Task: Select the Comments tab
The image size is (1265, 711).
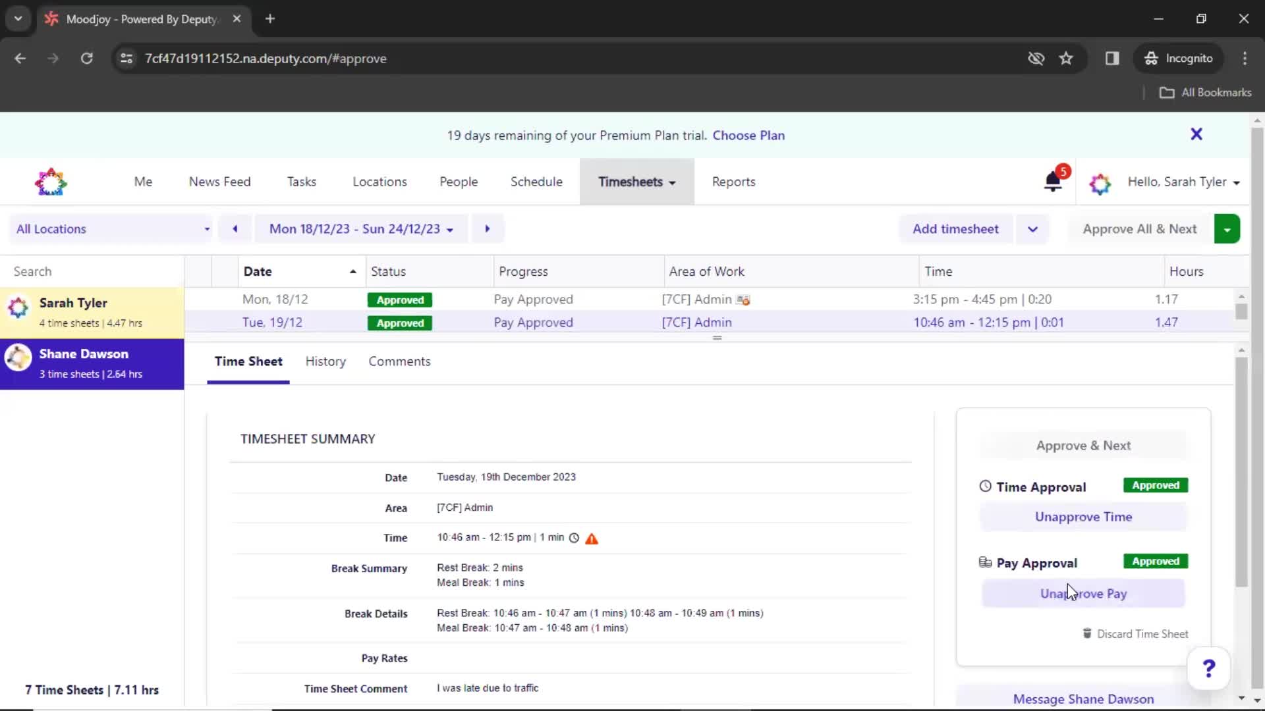Action: (399, 361)
